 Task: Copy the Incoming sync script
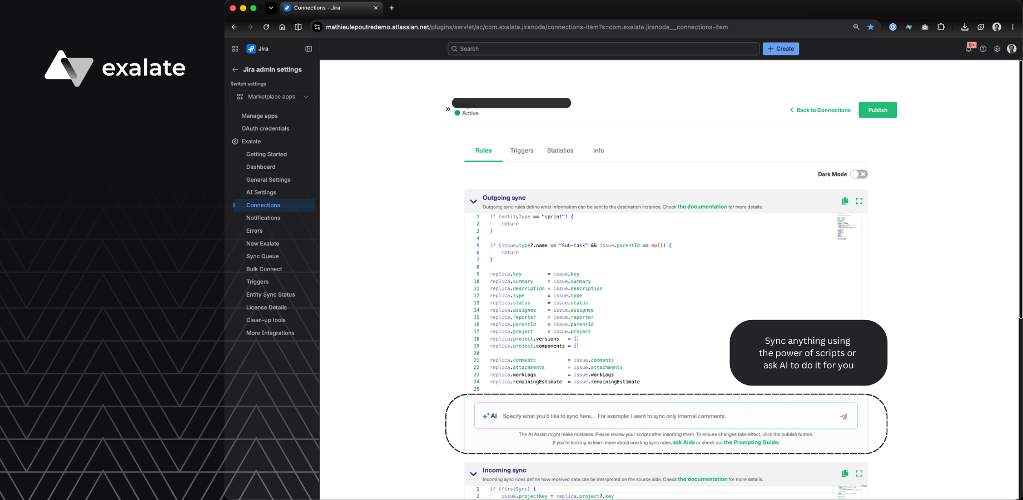(845, 473)
